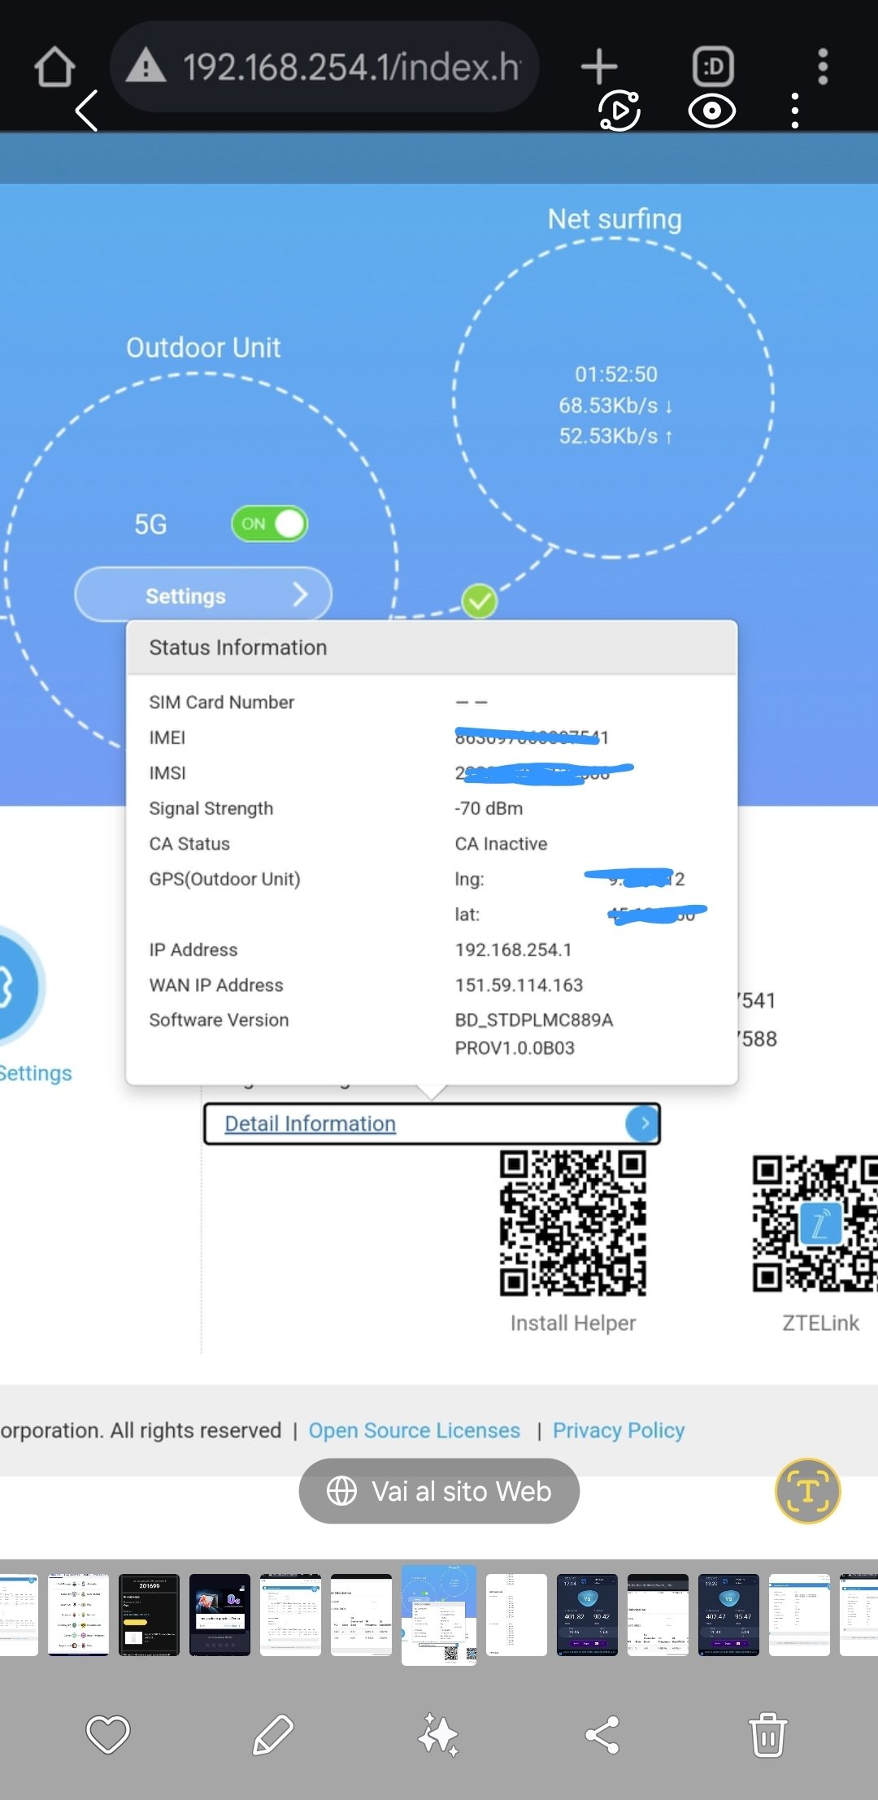The width and height of the screenshot is (878, 1800).
Task: Expand Detail Information blue arrow
Action: pos(642,1124)
